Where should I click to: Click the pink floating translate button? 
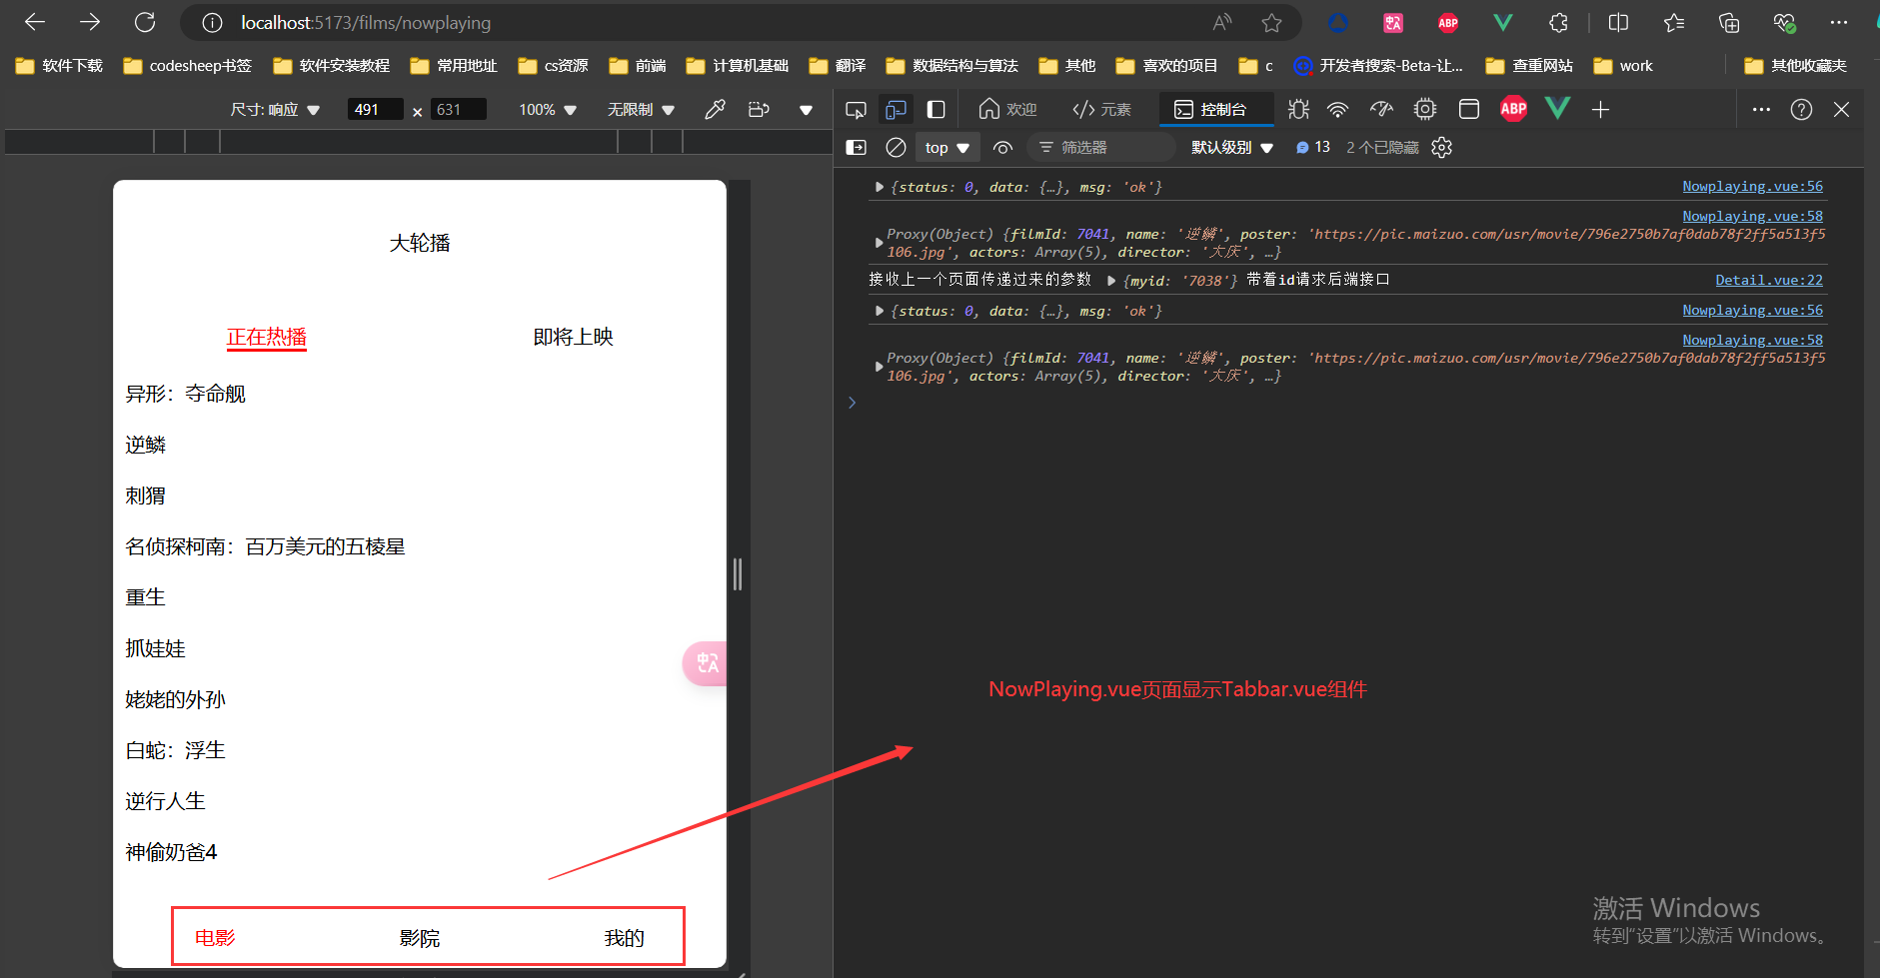[x=706, y=663]
